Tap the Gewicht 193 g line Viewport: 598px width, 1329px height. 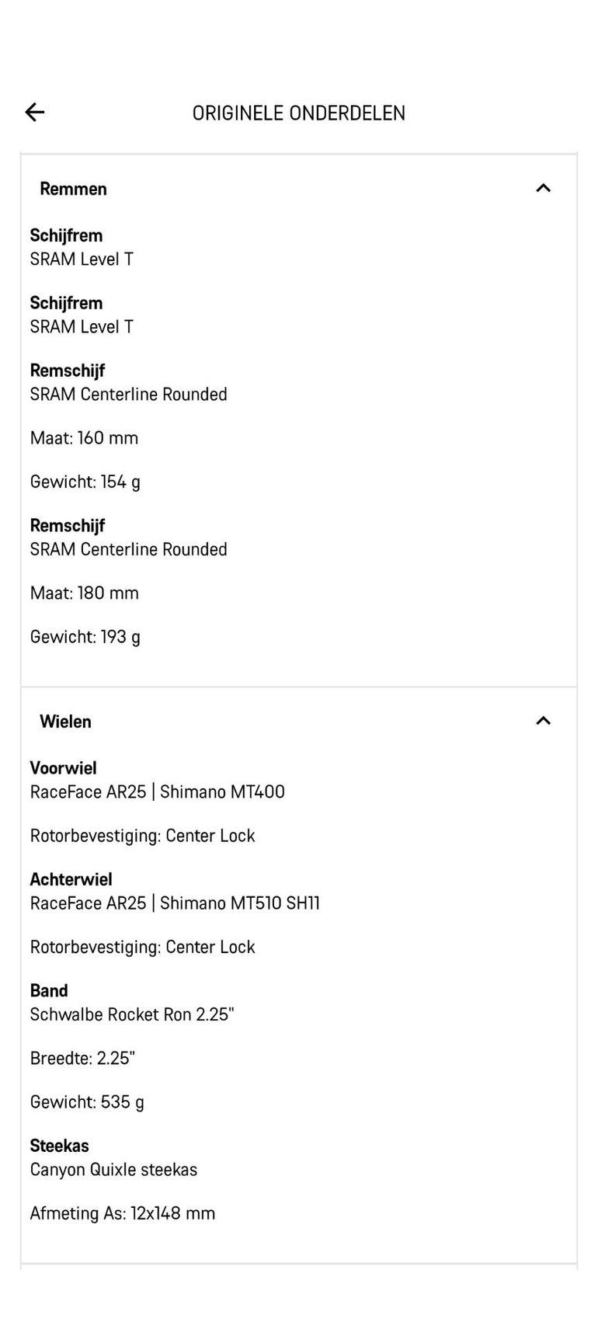(85, 637)
